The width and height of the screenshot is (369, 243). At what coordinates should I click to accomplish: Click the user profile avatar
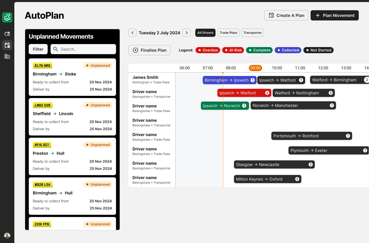(x=7, y=236)
